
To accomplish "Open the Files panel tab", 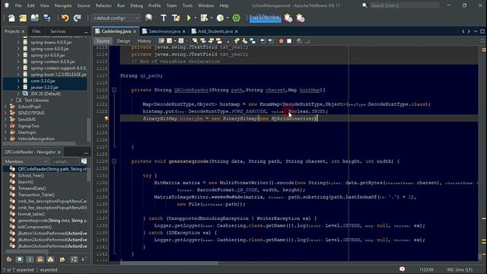I will (37, 31).
